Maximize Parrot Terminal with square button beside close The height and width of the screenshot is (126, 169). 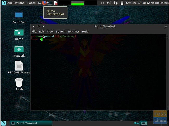(38, 26)
